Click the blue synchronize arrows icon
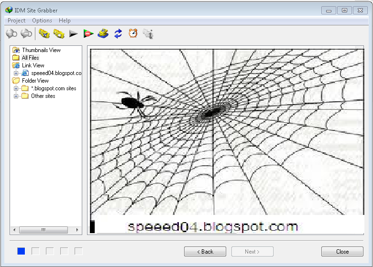This screenshot has width=373, height=267. click(118, 33)
